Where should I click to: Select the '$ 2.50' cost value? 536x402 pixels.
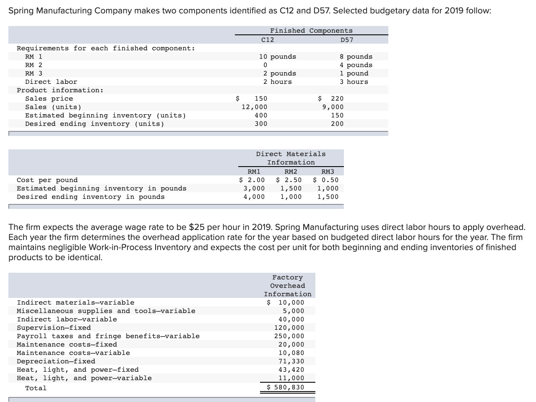(x=289, y=180)
